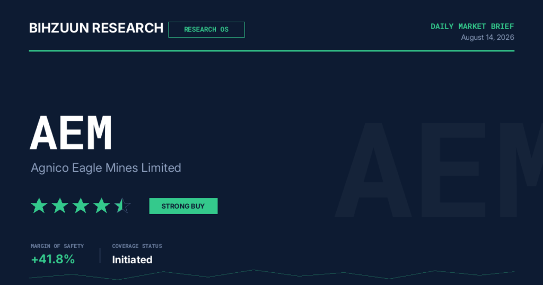Click the third rating star
Viewport: 543px width, 285px height.
coord(81,206)
